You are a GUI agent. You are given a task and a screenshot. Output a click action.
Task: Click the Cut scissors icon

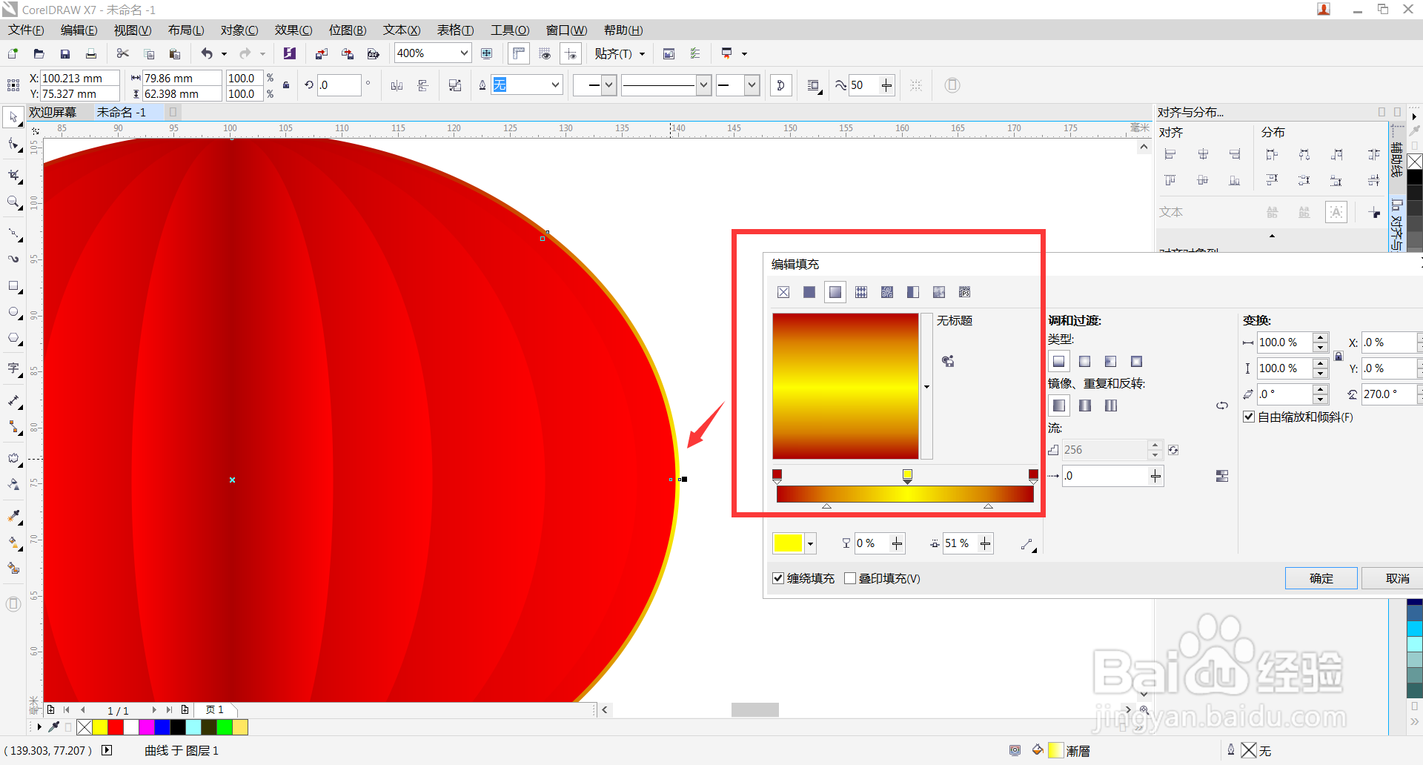[x=123, y=53]
